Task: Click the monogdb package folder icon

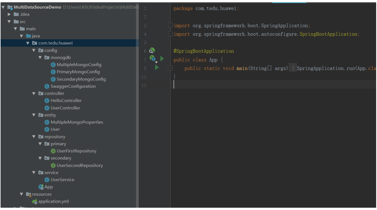Action: coord(47,58)
